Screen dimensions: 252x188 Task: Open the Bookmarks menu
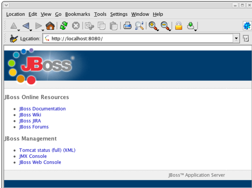78,14
